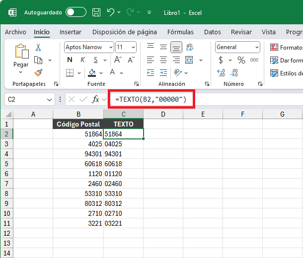
Task: Click the percent style icon
Action: point(241,60)
